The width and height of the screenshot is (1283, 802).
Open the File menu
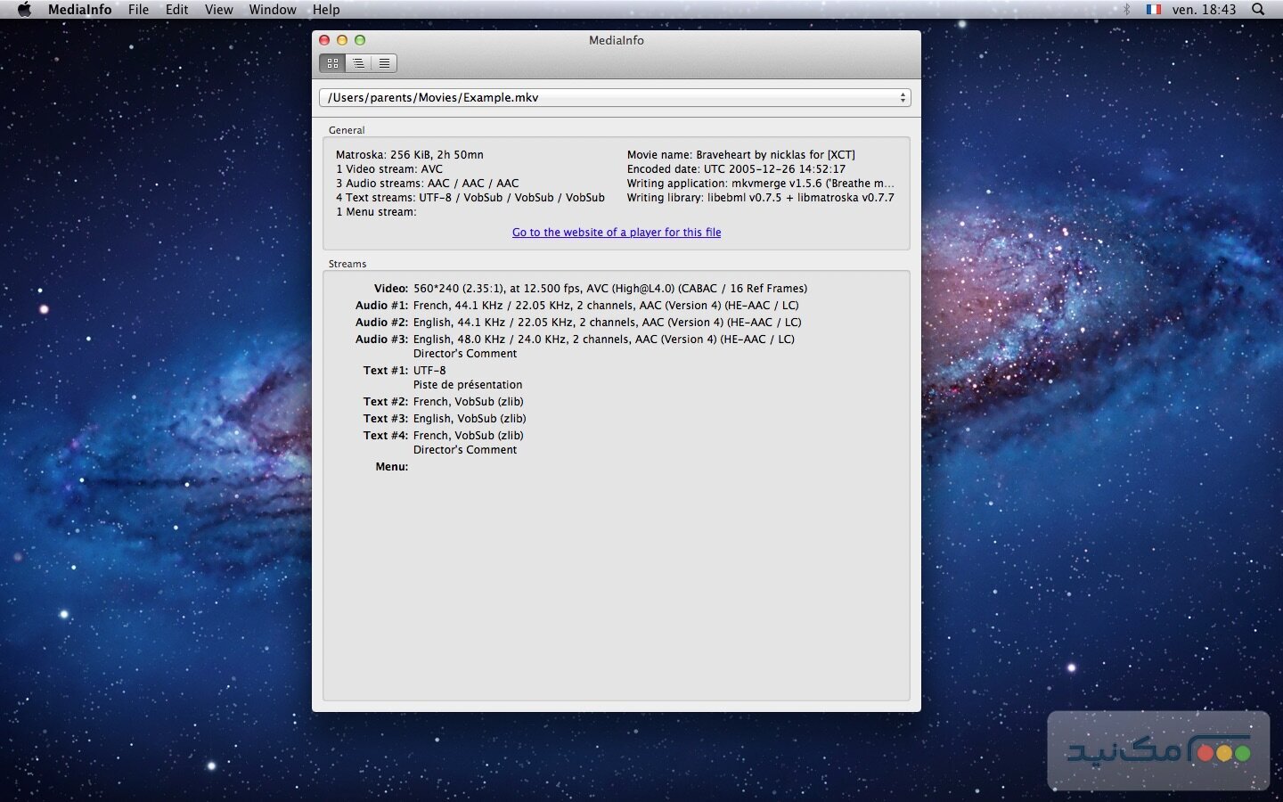click(138, 10)
